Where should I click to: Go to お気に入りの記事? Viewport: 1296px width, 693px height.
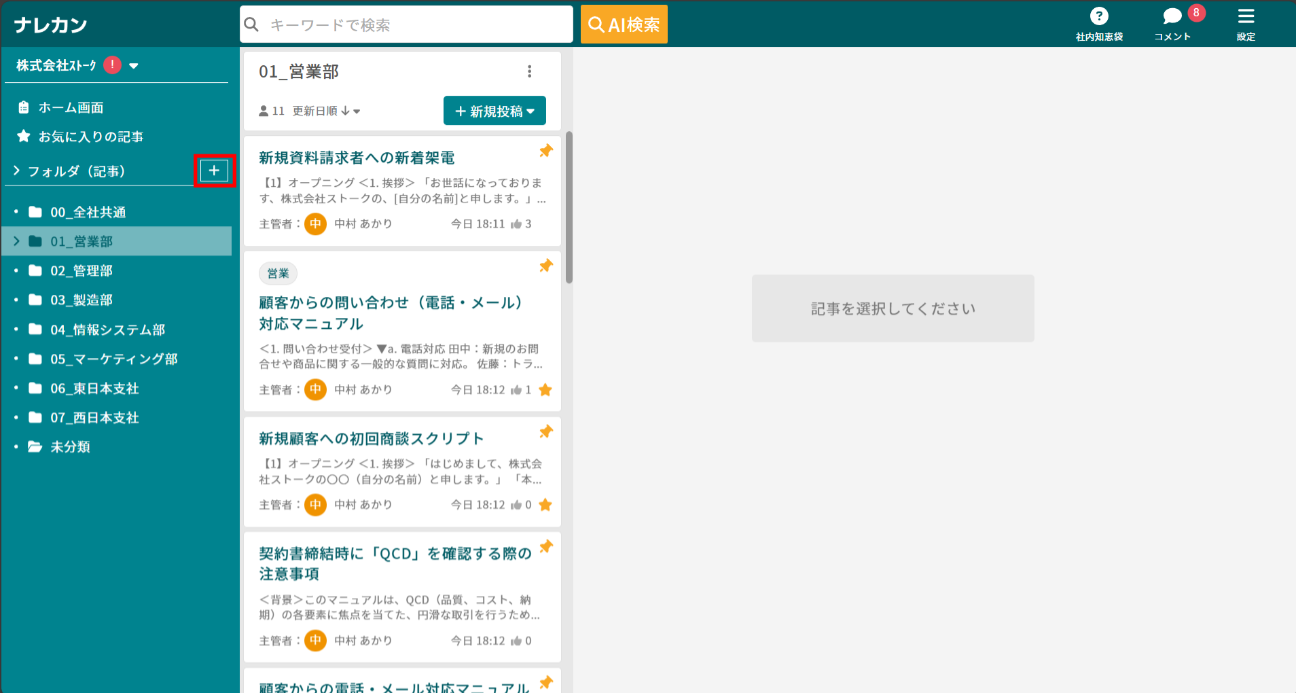point(90,136)
